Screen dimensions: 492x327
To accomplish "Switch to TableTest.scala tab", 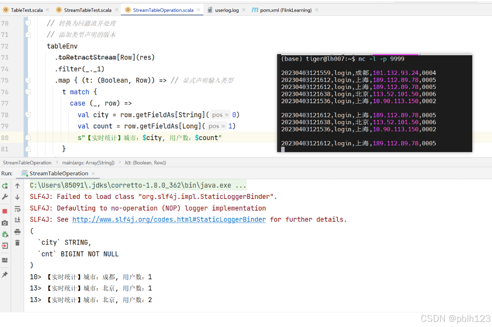I will point(27,10).
